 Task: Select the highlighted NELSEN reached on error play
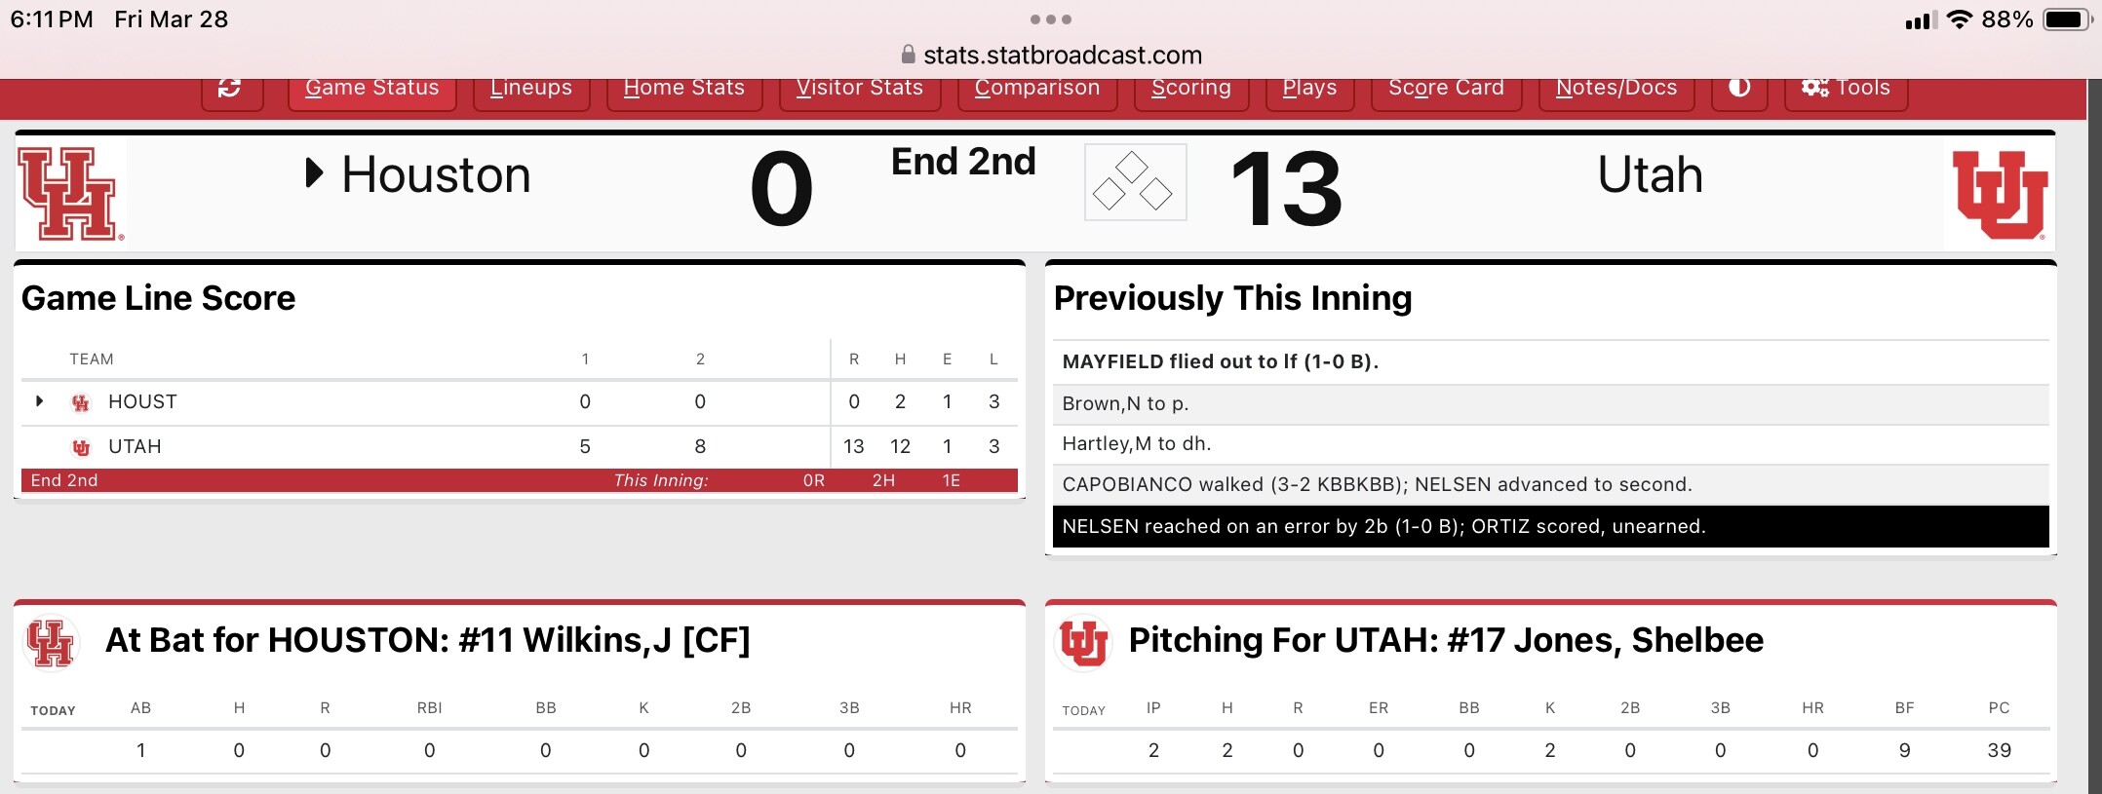tap(1550, 526)
